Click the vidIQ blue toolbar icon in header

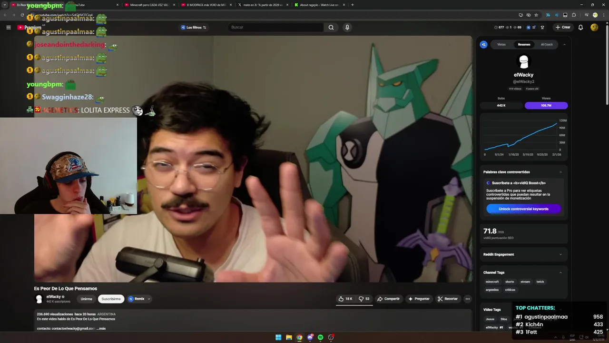(x=528, y=27)
